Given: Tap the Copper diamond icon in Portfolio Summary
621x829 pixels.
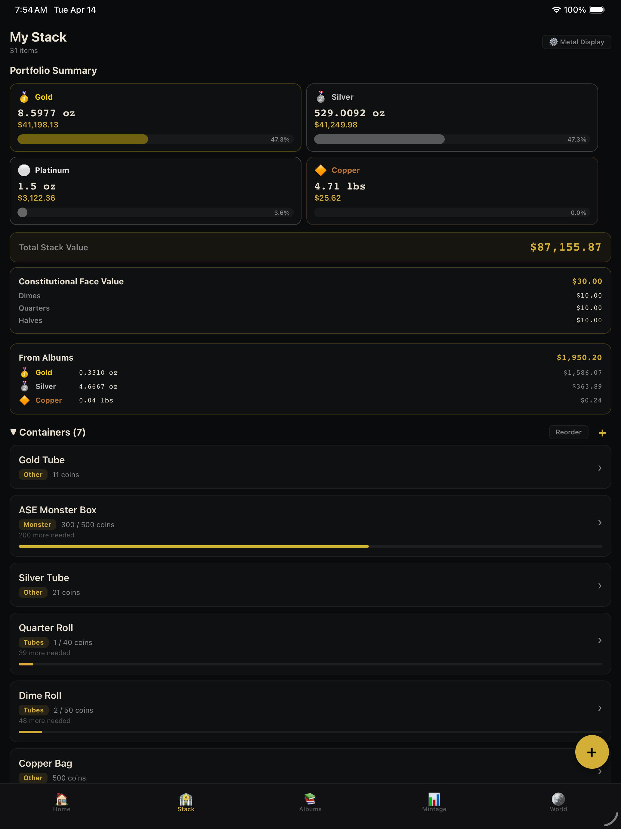Looking at the screenshot, I should pyautogui.click(x=320, y=170).
